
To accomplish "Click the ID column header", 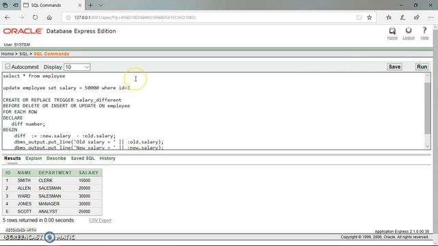I will (x=8, y=173).
